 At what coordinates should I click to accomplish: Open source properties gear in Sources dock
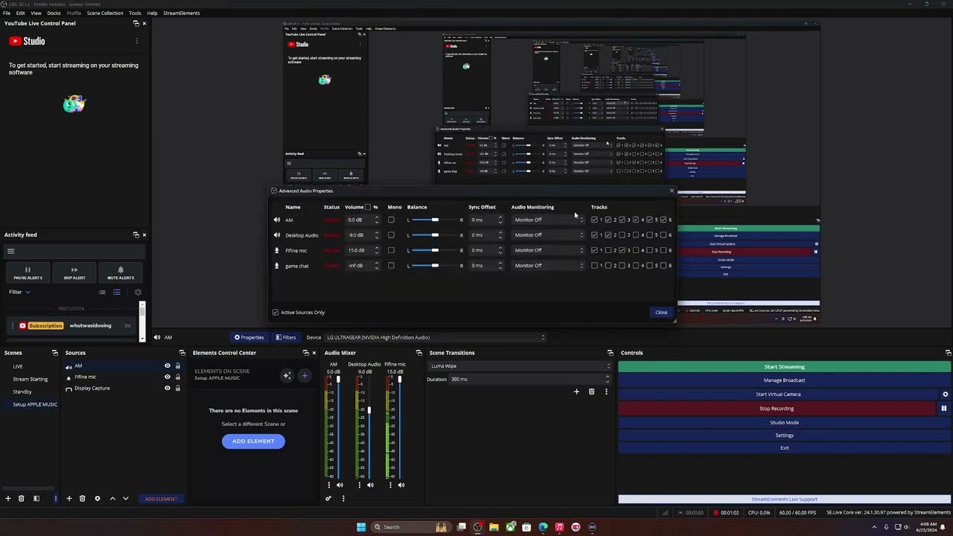click(x=97, y=499)
